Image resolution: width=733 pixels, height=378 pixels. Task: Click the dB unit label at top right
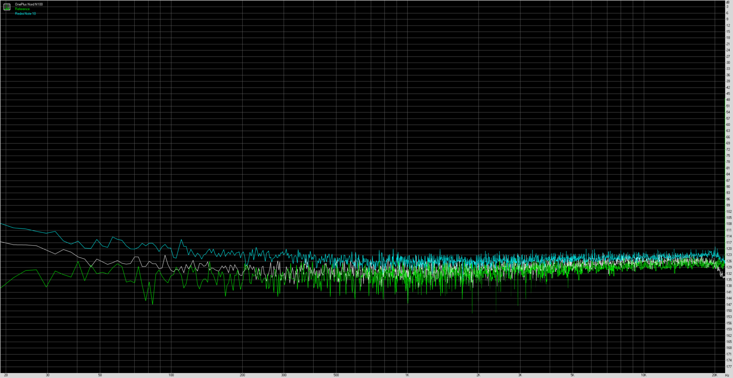(x=728, y=2)
